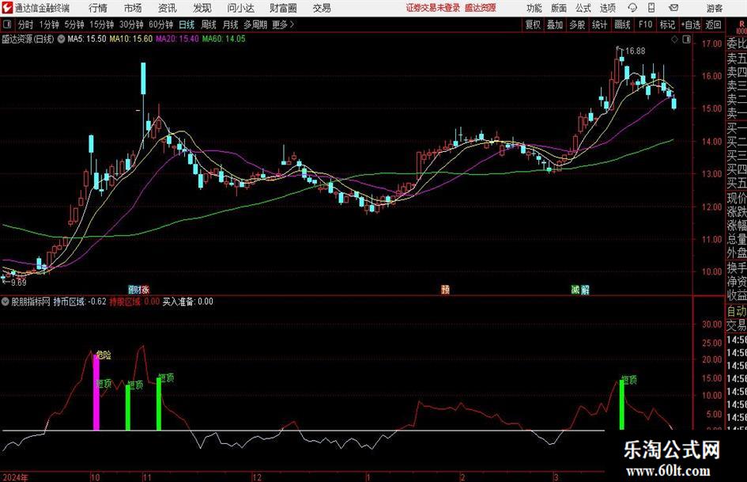Switch to the 1分钟 period
The height and width of the screenshot is (482, 747).
point(48,25)
